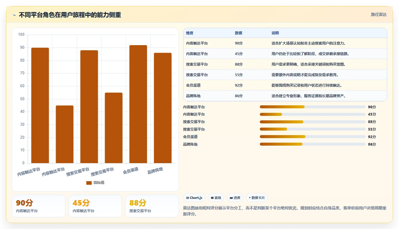The image size is (399, 229).
Task: Toggle the 指标值 legend swatch under the chart
Action: click(89, 183)
